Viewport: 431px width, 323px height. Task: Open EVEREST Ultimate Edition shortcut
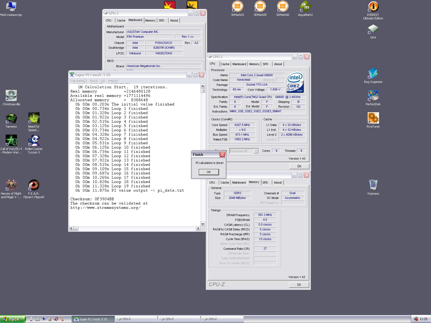pos(373,10)
